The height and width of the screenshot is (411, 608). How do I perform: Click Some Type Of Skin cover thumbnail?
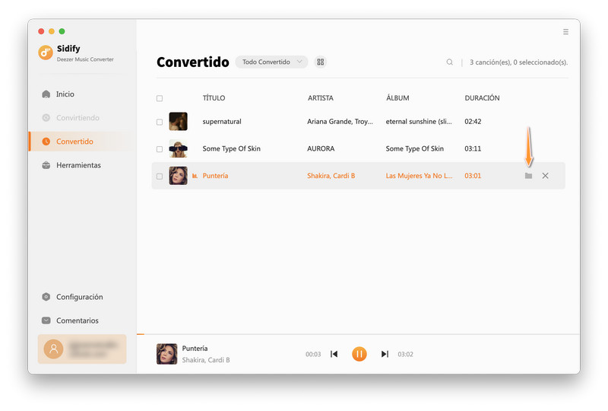coord(178,148)
